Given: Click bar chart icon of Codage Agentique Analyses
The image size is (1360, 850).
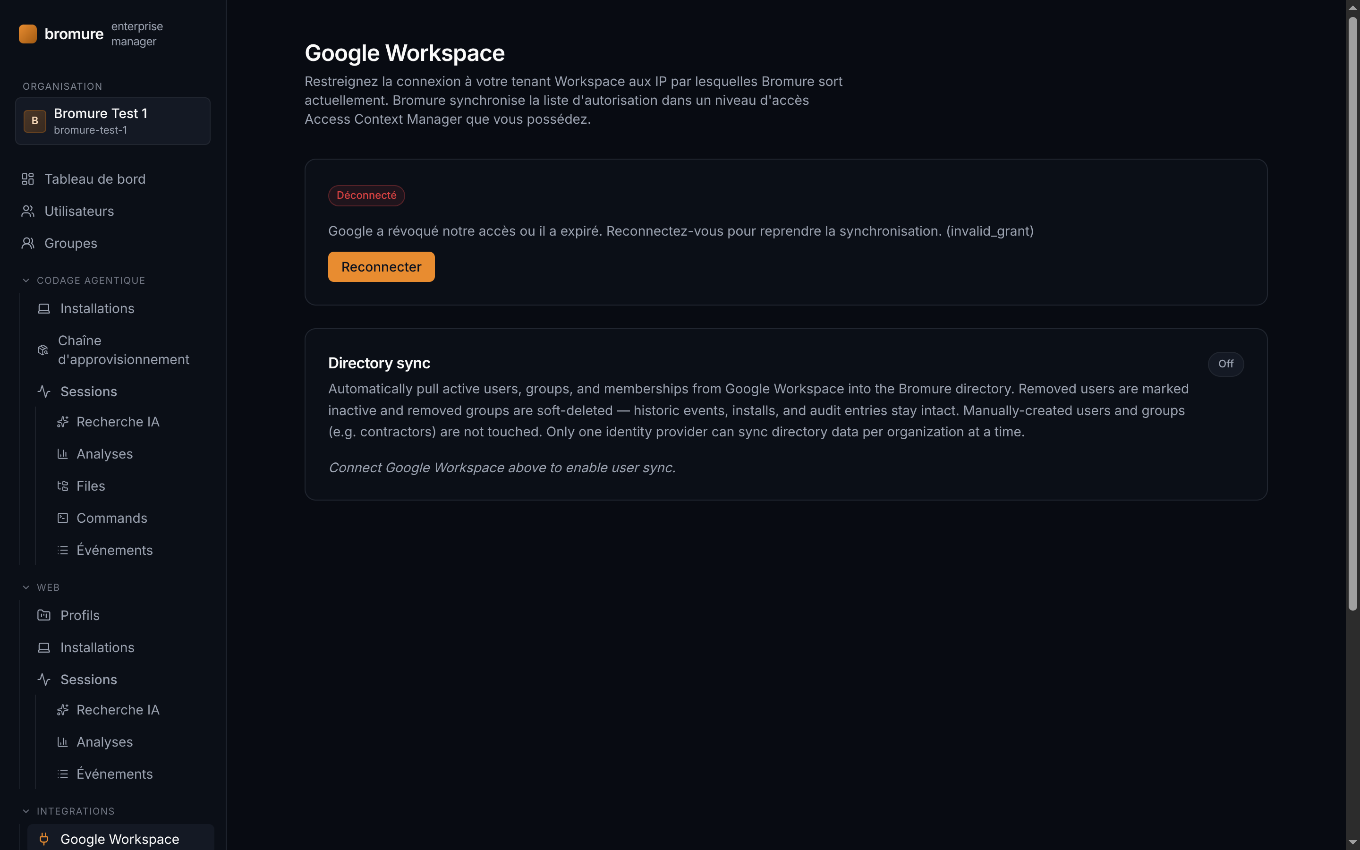Looking at the screenshot, I should coord(63,454).
